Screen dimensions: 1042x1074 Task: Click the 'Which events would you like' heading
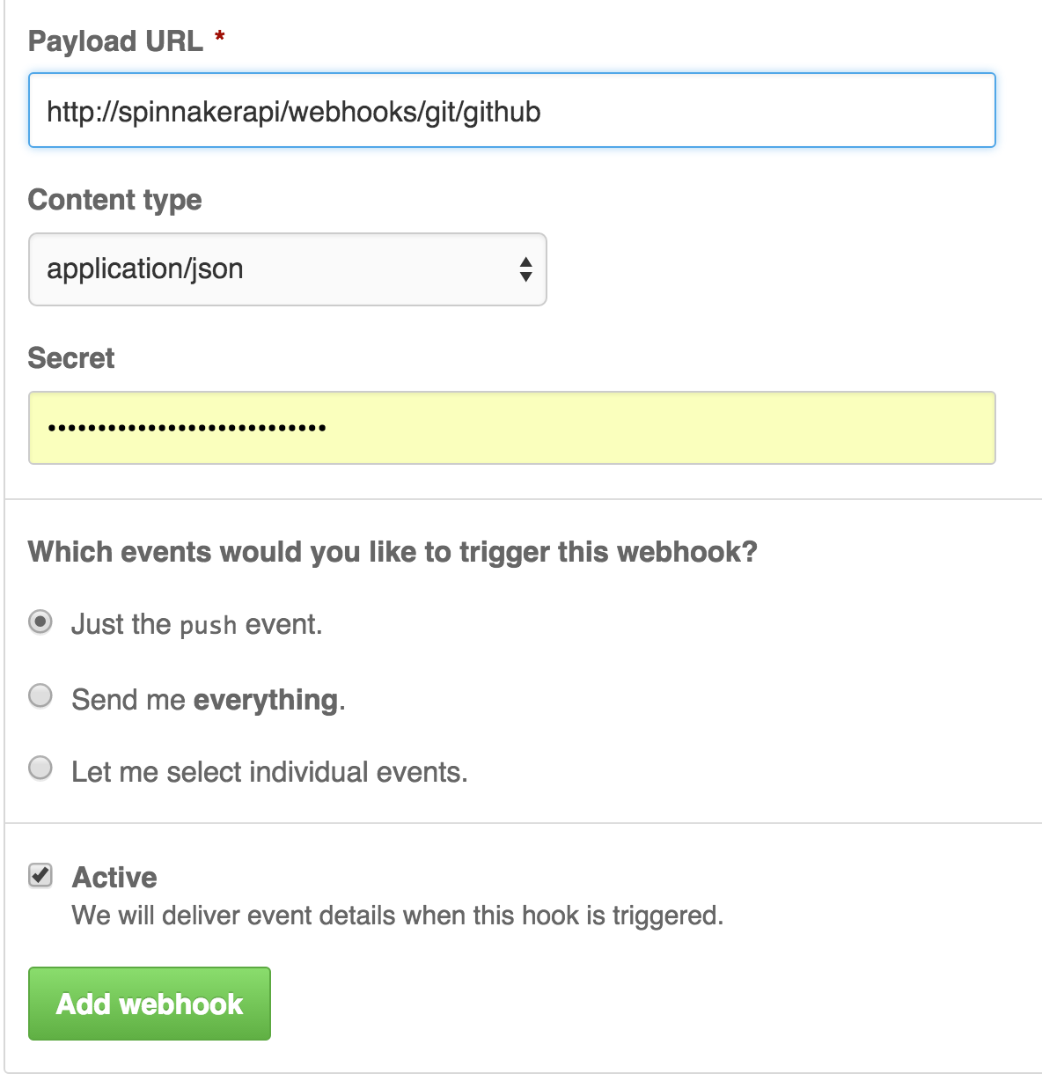click(x=393, y=552)
